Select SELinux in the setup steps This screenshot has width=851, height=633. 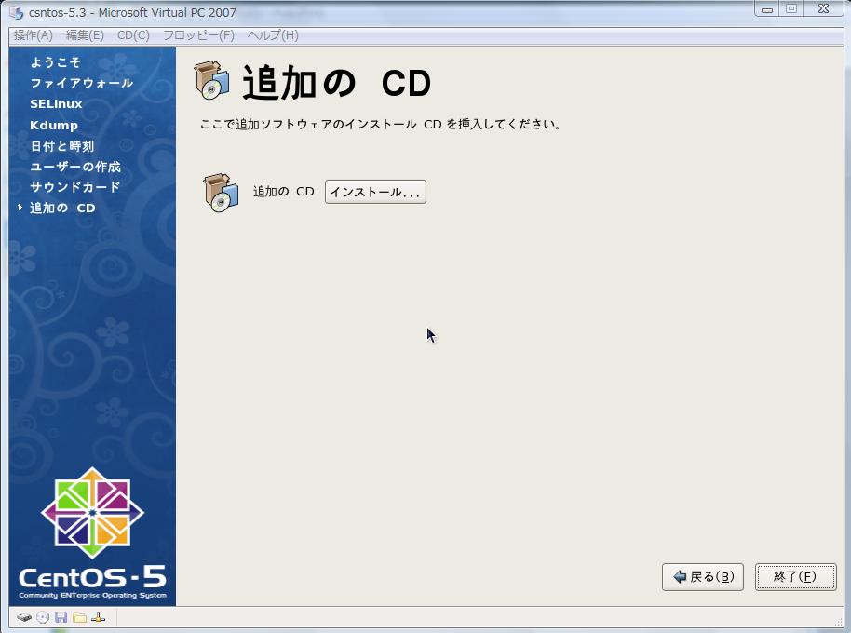point(56,104)
